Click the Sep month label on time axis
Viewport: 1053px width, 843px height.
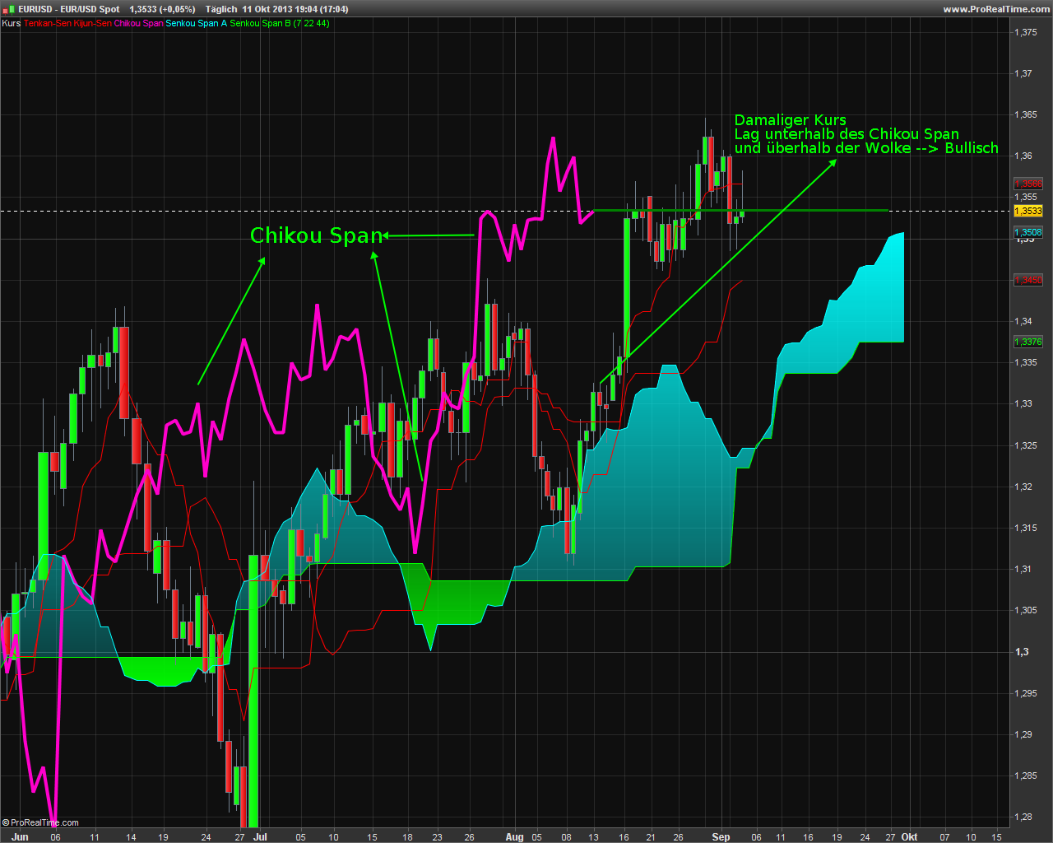pyautogui.click(x=721, y=836)
